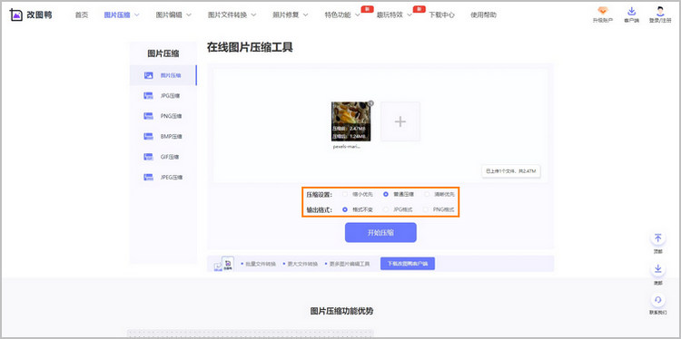
Task: Go to 首页 in the top navigation
Action: pos(82,15)
